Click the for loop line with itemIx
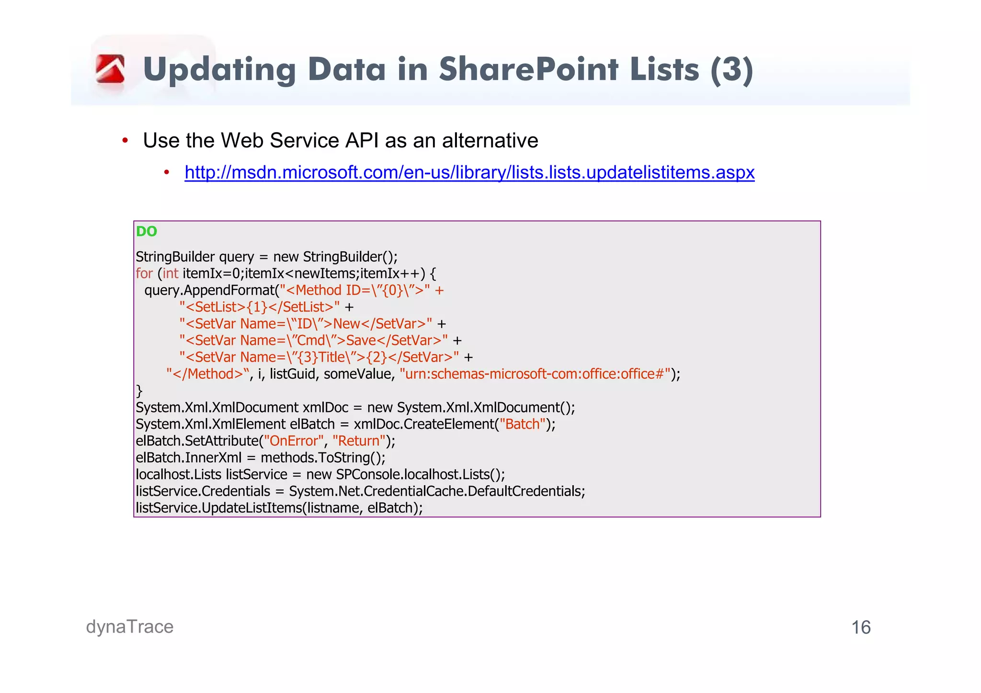 click(x=286, y=273)
